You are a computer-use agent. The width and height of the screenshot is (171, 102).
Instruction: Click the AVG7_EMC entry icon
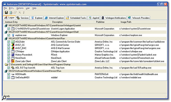(13, 48)
